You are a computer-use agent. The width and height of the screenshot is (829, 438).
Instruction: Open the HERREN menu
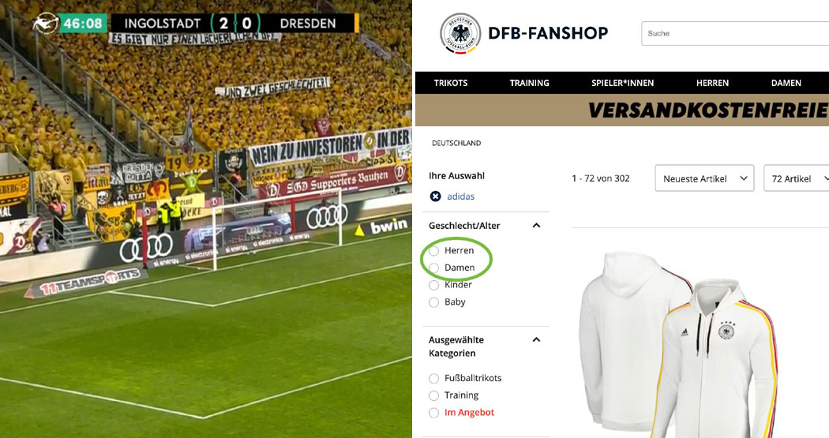(x=712, y=83)
